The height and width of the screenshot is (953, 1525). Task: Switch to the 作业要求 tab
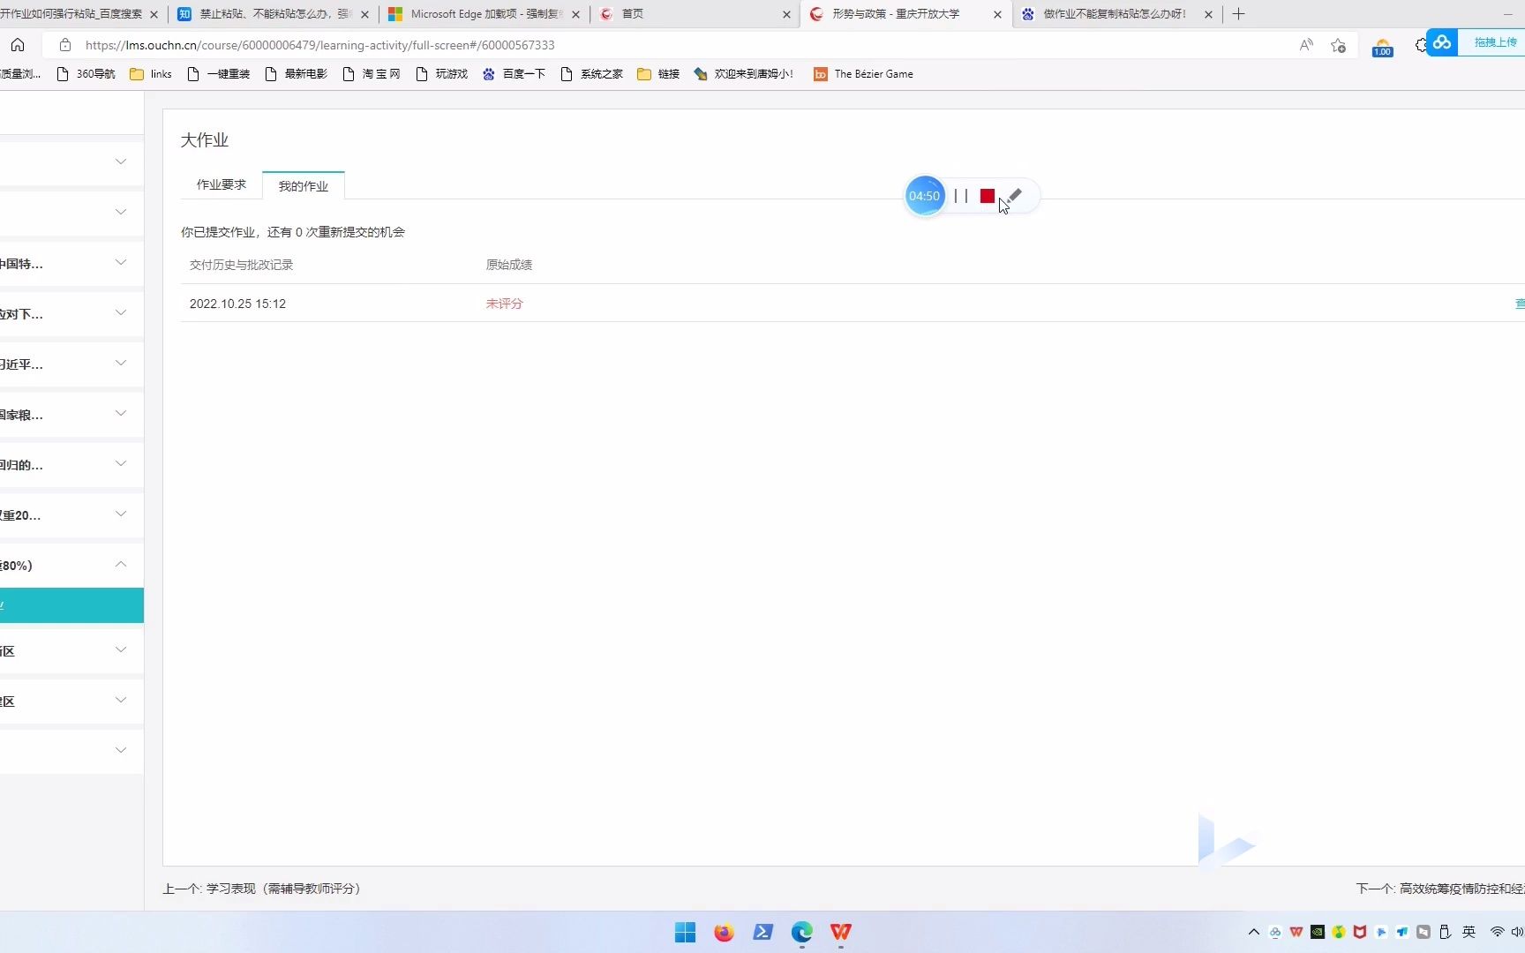[x=222, y=184]
